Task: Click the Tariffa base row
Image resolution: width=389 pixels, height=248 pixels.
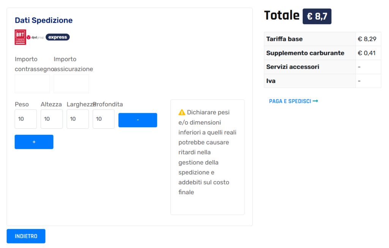Action: point(322,39)
